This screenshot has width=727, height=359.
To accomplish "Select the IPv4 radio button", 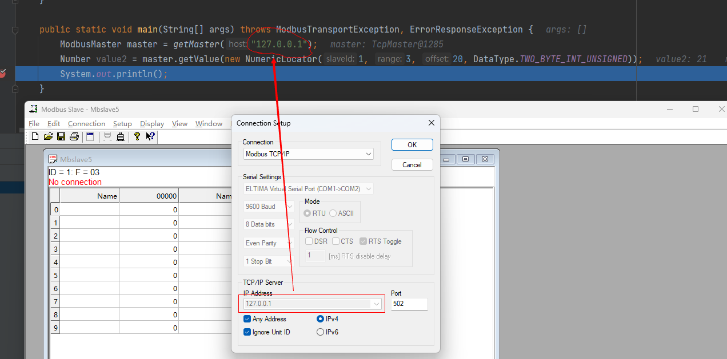I will pyautogui.click(x=320, y=319).
